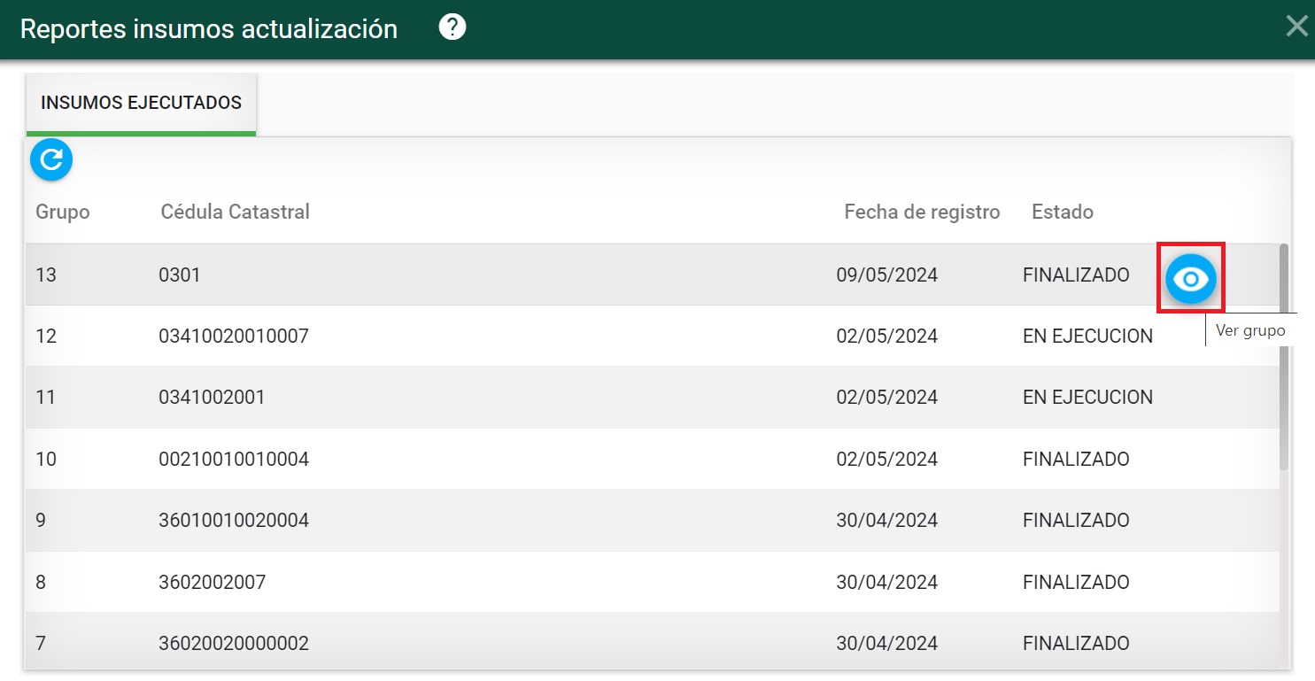The image size is (1315, 681).
Task: Select row with cédula 03410020010007
Action: (234, 337)
